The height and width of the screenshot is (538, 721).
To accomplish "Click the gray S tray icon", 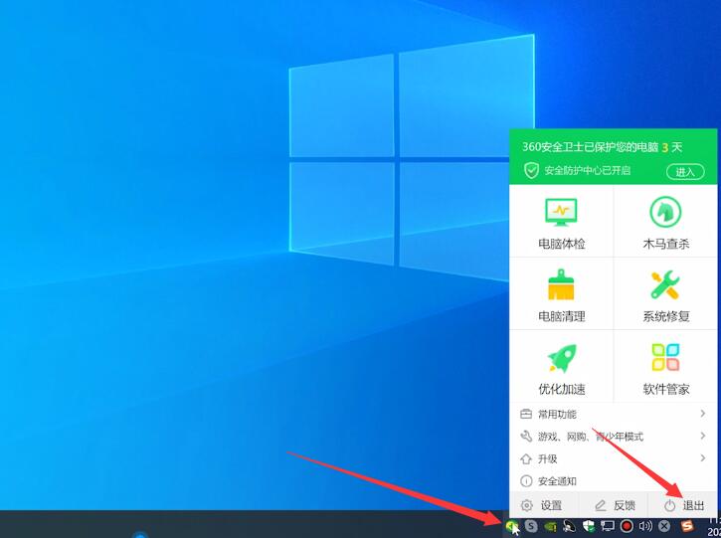I will coord(531,526).
